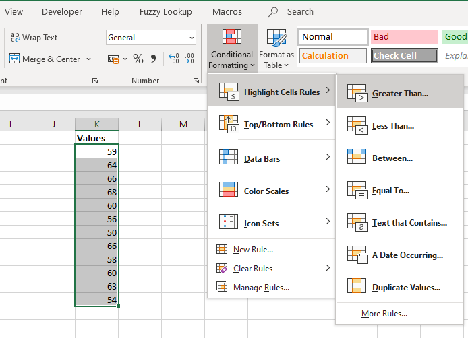Screen dimensions: 468x338
Task: Click the Comma Style icon
Action: click(154, 59)
